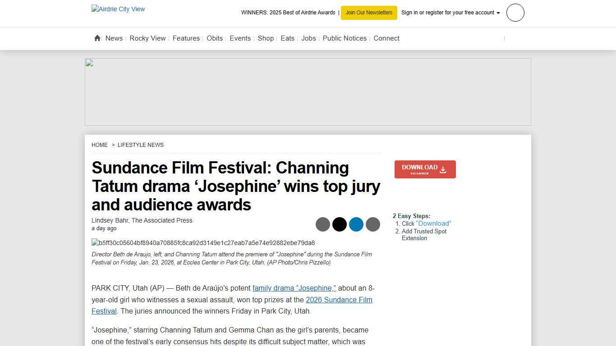The width and height of the screenshot is (616, 346).
Task: Open the Rocky View menu item
Action: [147, 38]
